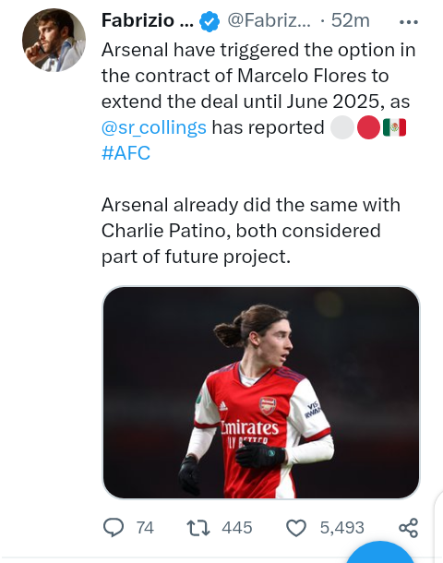Viewport: 443px width, 563px height.
Task: Open the Marcelo Flores photo
Action: point(261,392)
